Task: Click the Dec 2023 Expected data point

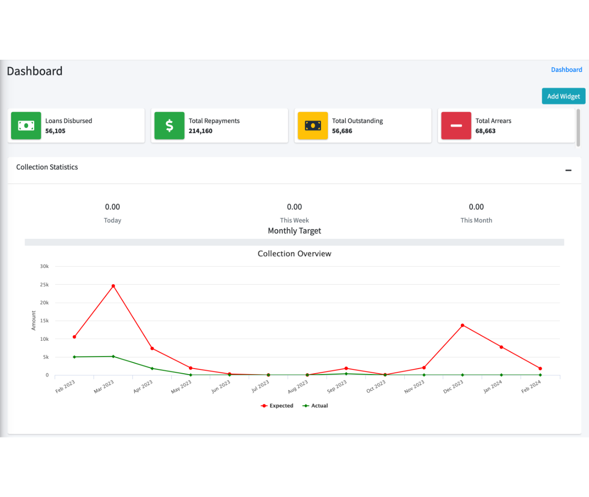Action: [463, 325]
